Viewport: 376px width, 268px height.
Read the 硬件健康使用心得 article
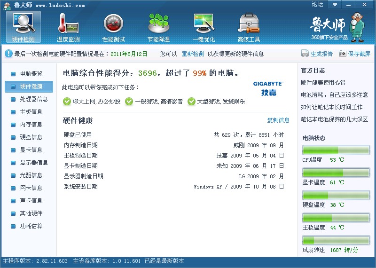pyautogui.click(x=323, y=83)
